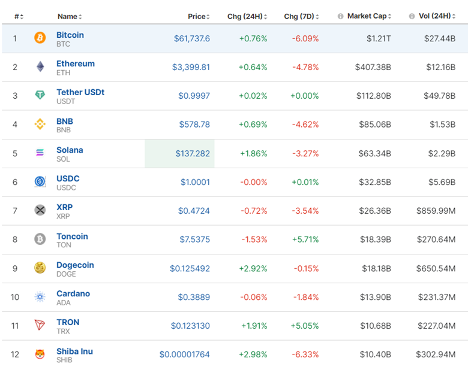Click Cardano price $0.3889

194,297
